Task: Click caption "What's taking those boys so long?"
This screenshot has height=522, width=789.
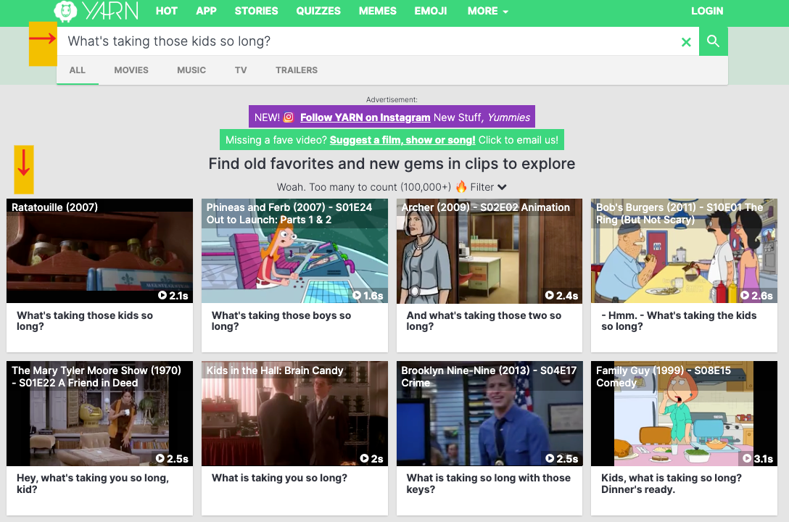Action: pyautogui.click(x=281, y=321)
